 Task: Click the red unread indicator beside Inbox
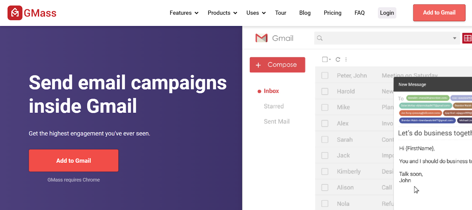[259, 91]
